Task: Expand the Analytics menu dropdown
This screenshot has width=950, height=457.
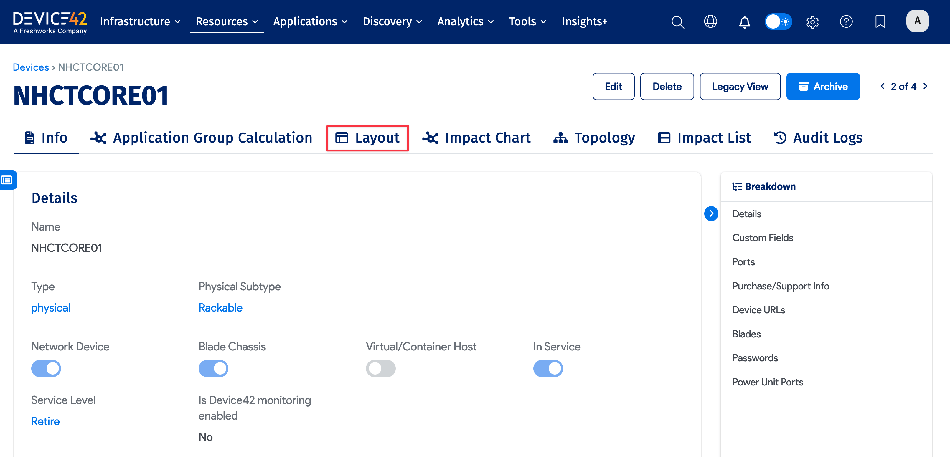Action: 465,22
